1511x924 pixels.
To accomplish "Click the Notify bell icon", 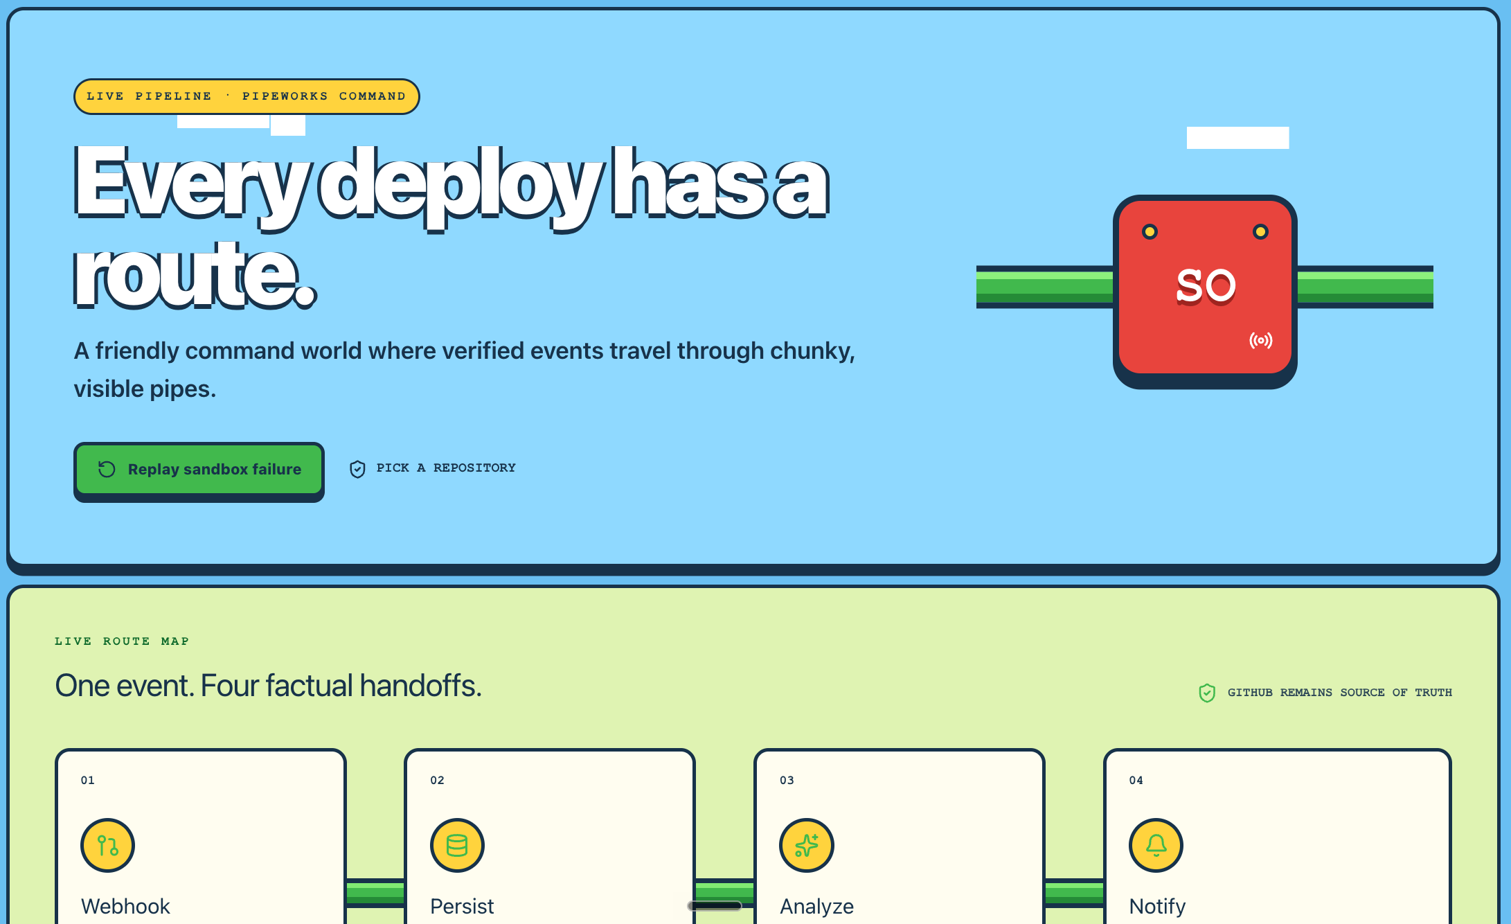I will coord(1156,845).
